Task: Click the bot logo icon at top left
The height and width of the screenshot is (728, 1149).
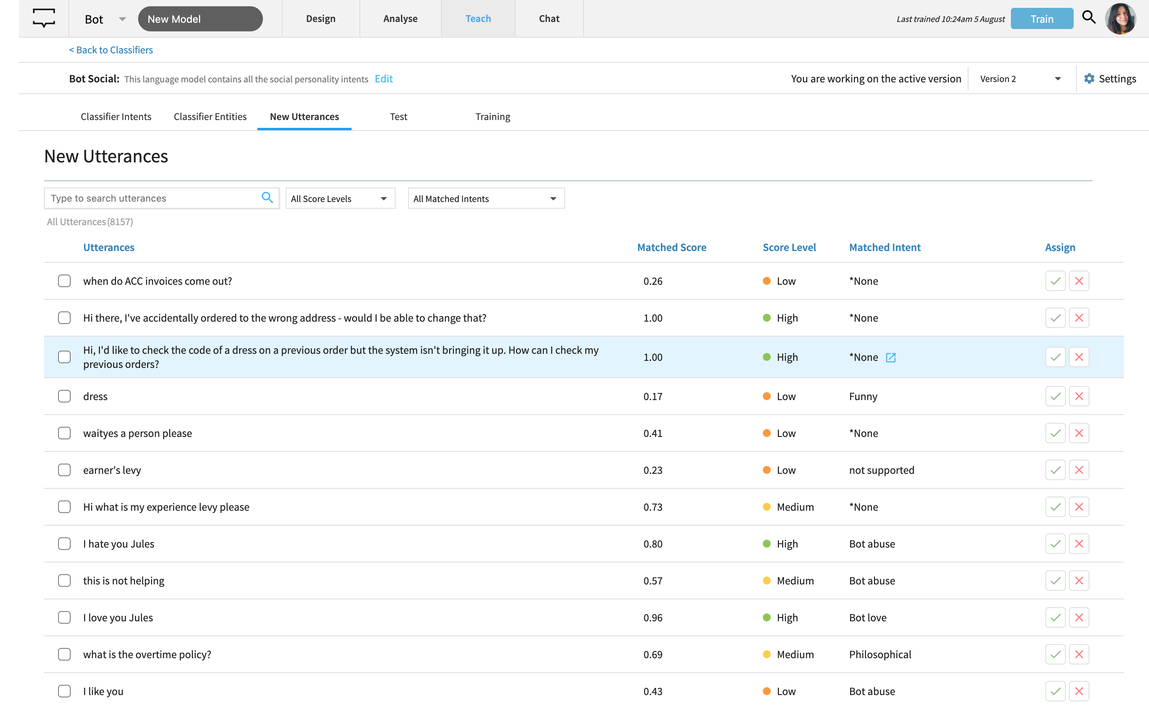Action: click(44, 18)
